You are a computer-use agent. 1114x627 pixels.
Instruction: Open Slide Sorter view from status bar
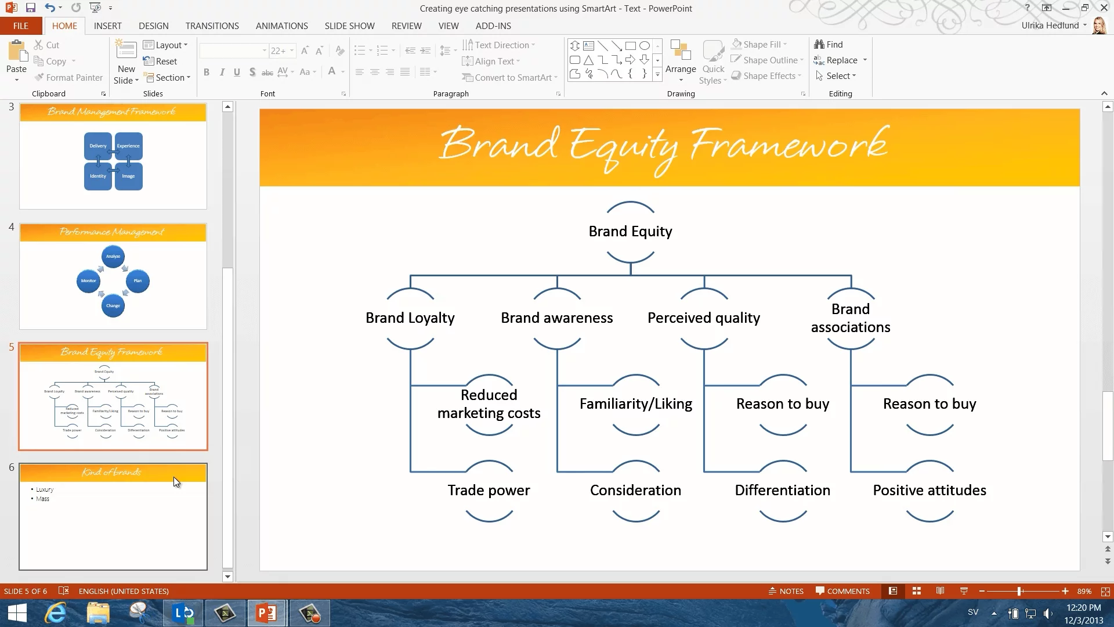coord(917,591)
